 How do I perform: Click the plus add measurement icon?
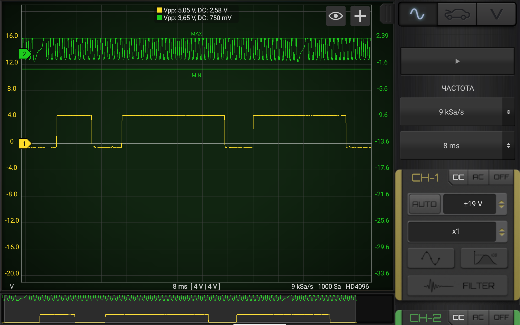tap(360, 16)
